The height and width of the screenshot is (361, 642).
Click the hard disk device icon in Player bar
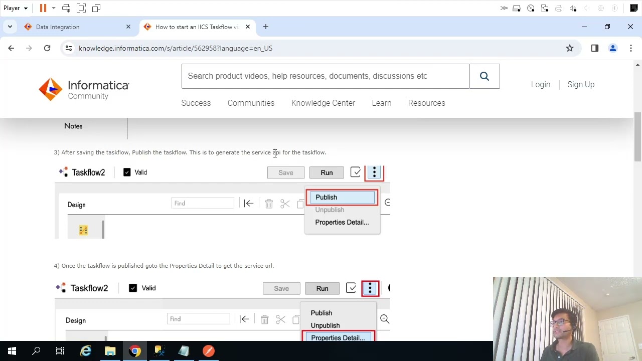(517, 8)
